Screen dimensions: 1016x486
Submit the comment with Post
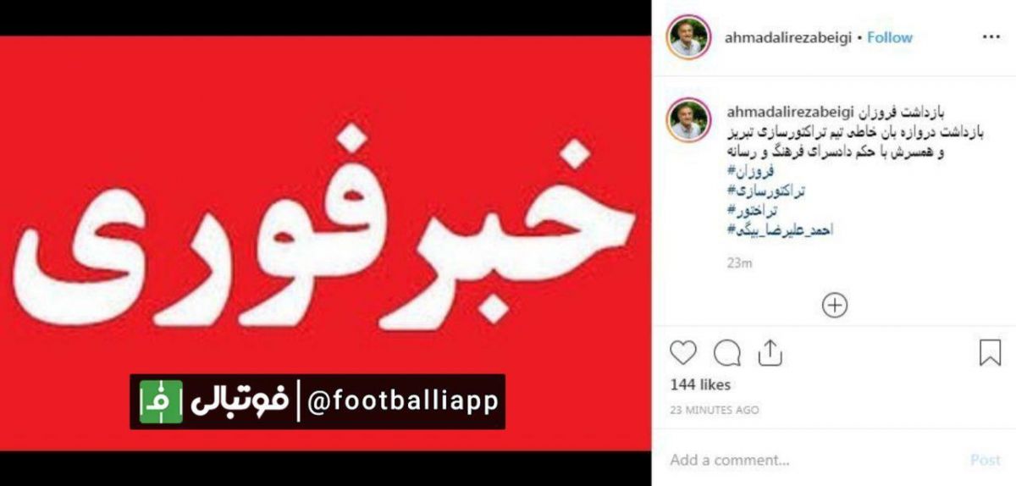(986, 460)
